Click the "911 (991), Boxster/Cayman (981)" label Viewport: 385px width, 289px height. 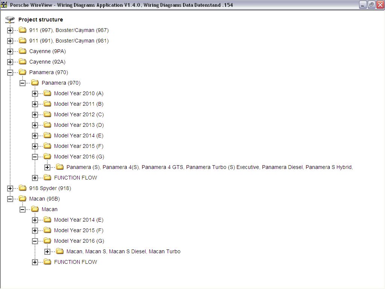(69, 41)
